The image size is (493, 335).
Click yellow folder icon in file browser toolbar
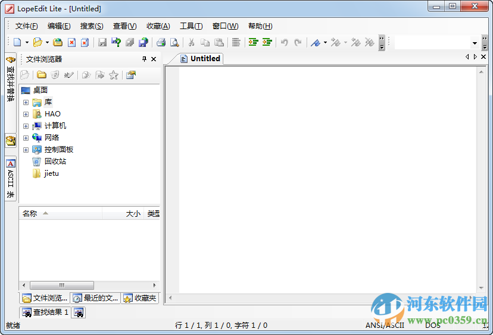pyautogui.click(x=42, y=75)
